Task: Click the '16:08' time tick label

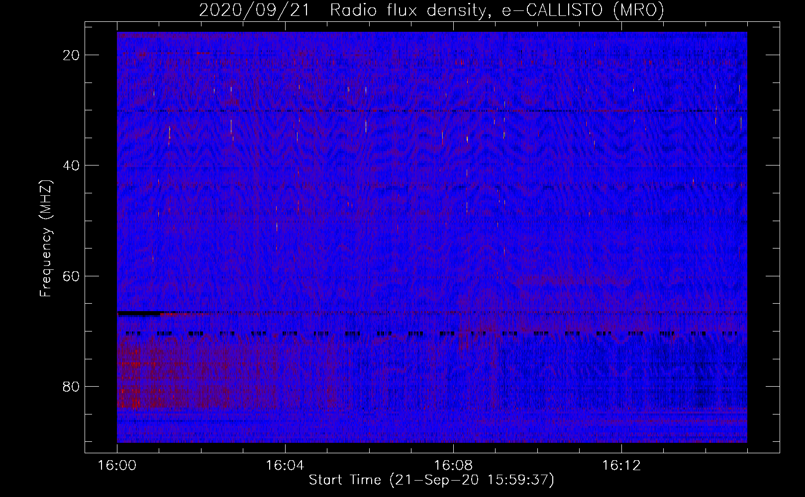Action: point(453,466)
